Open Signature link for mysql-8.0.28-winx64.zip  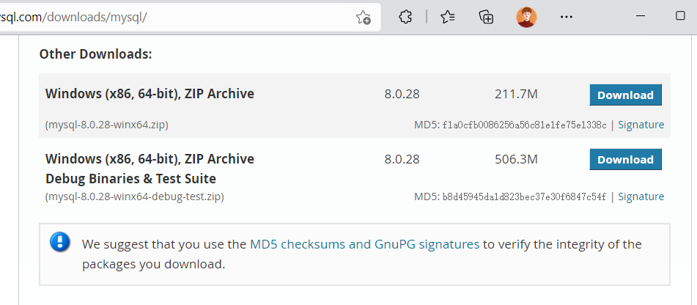tap(641, 125)
